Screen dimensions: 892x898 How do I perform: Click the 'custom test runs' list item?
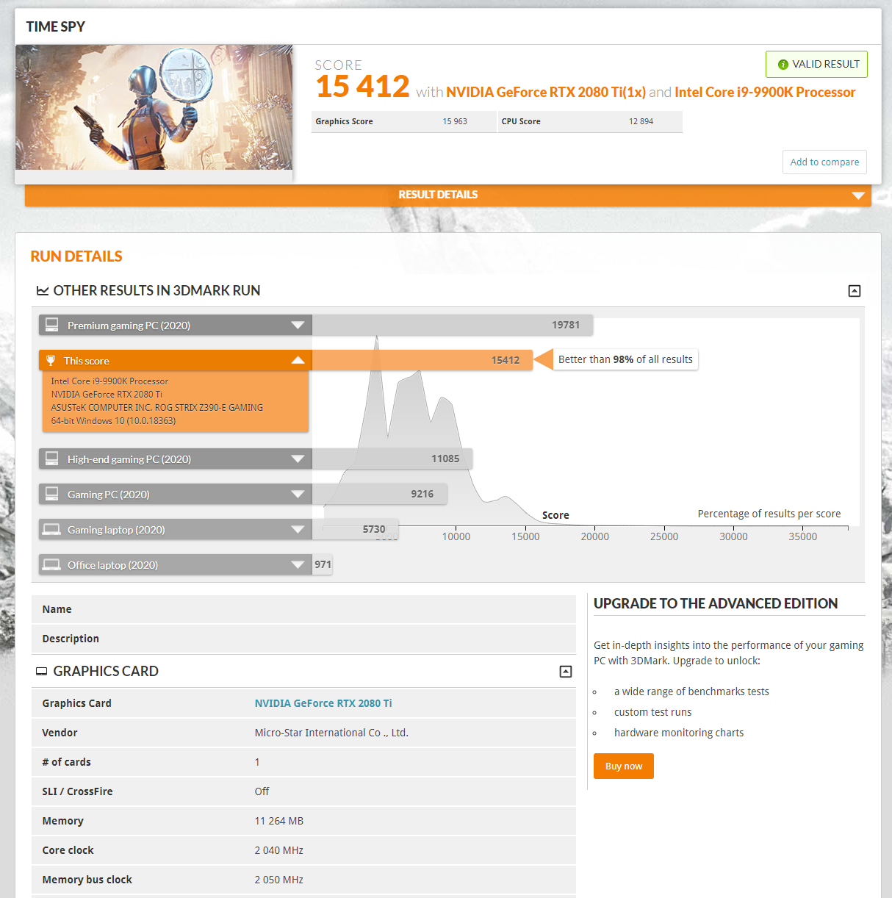(652, 712)
